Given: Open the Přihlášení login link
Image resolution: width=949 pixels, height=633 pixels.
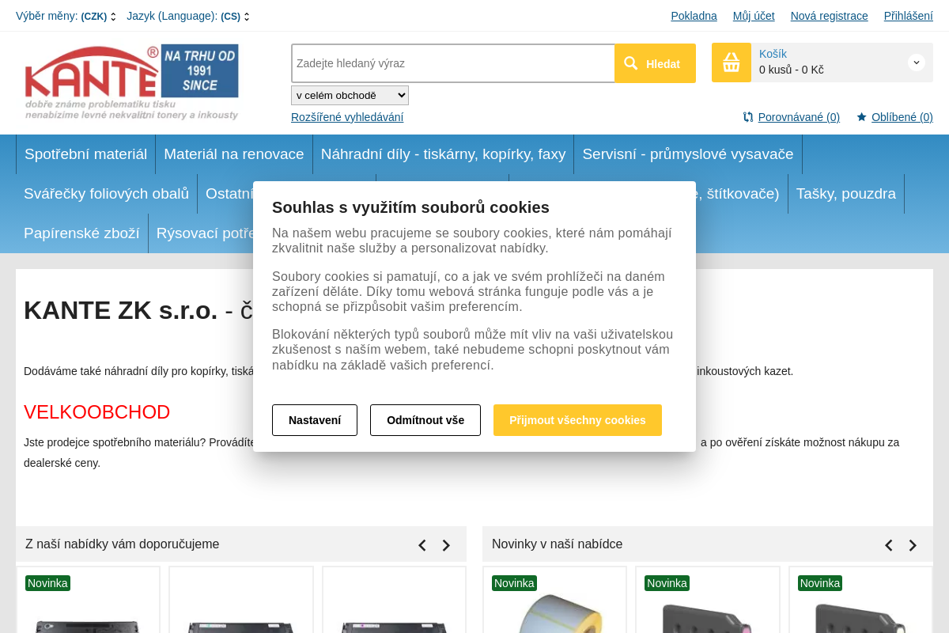Looking at the screenshot, I should click(x=908, y=16).
